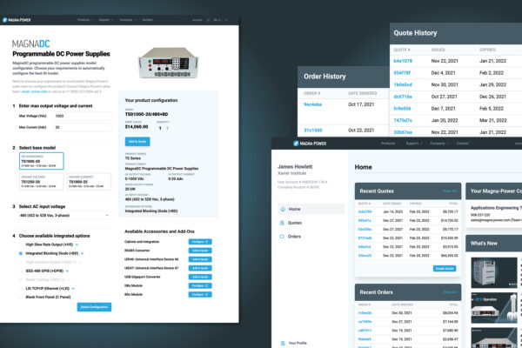Select the higher current TS1000-25 model card
Image resolution: width=522 pixels, height=348 pixels.
coord(89,182)
